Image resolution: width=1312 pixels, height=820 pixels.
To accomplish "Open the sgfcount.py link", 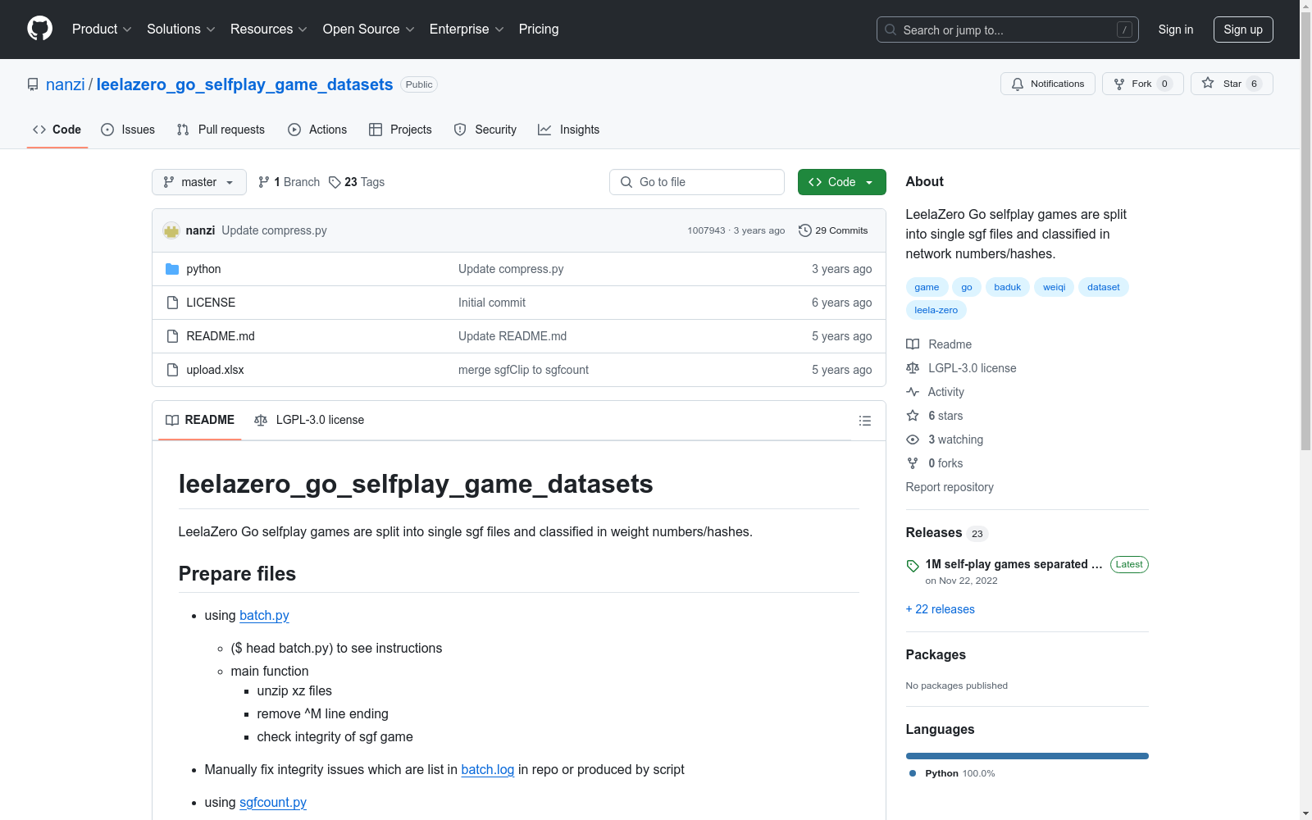I will pos(273,802).
